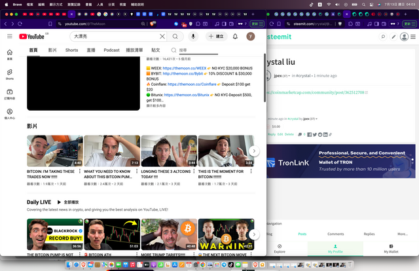This screenshot has width=419, height=271.
Task: Open Explore in Steemit bottom navigation
Action: 280,248
